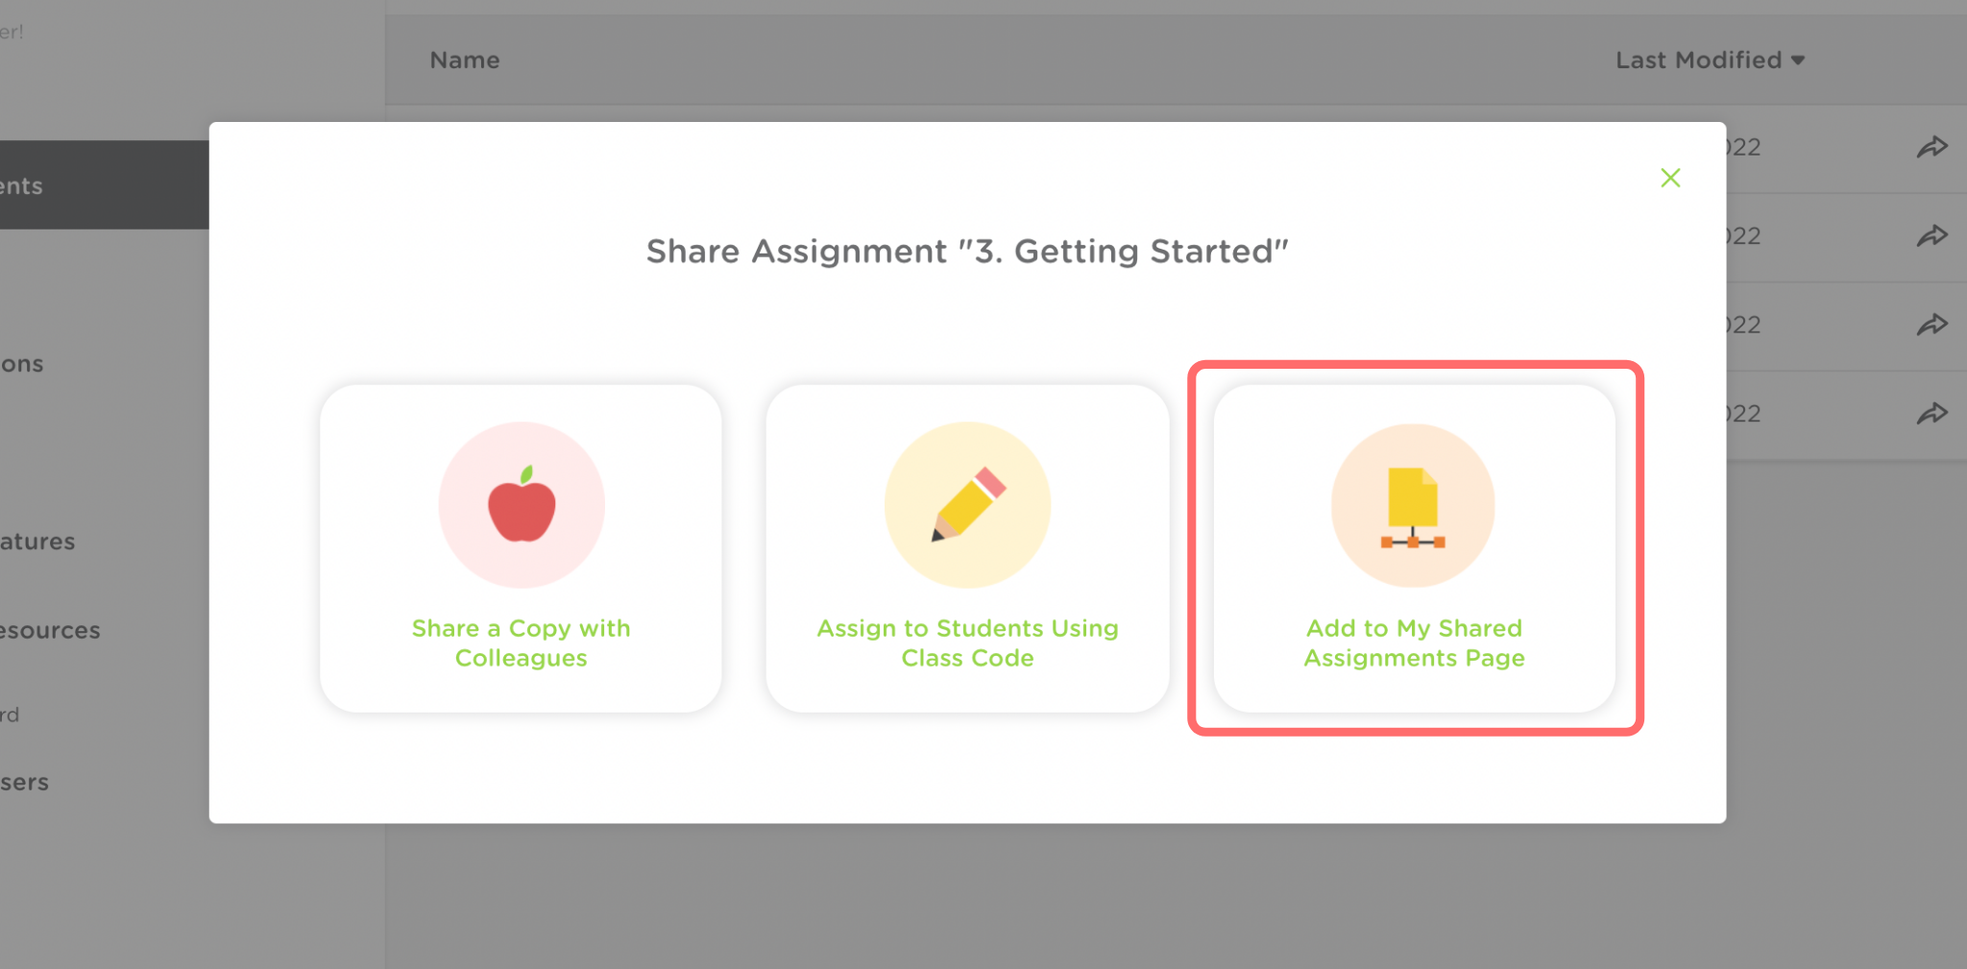
Task: Click the red apple icon
Action: (522, 505)
